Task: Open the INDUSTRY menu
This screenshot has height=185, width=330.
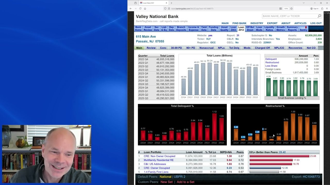Action: [x=257, y=23]
